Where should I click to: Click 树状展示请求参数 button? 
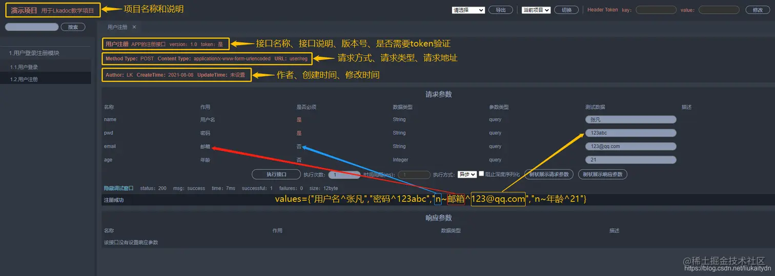point(549,175)
